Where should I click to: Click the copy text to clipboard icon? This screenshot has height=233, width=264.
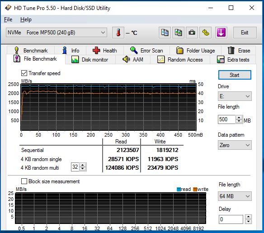coord(165,33)
